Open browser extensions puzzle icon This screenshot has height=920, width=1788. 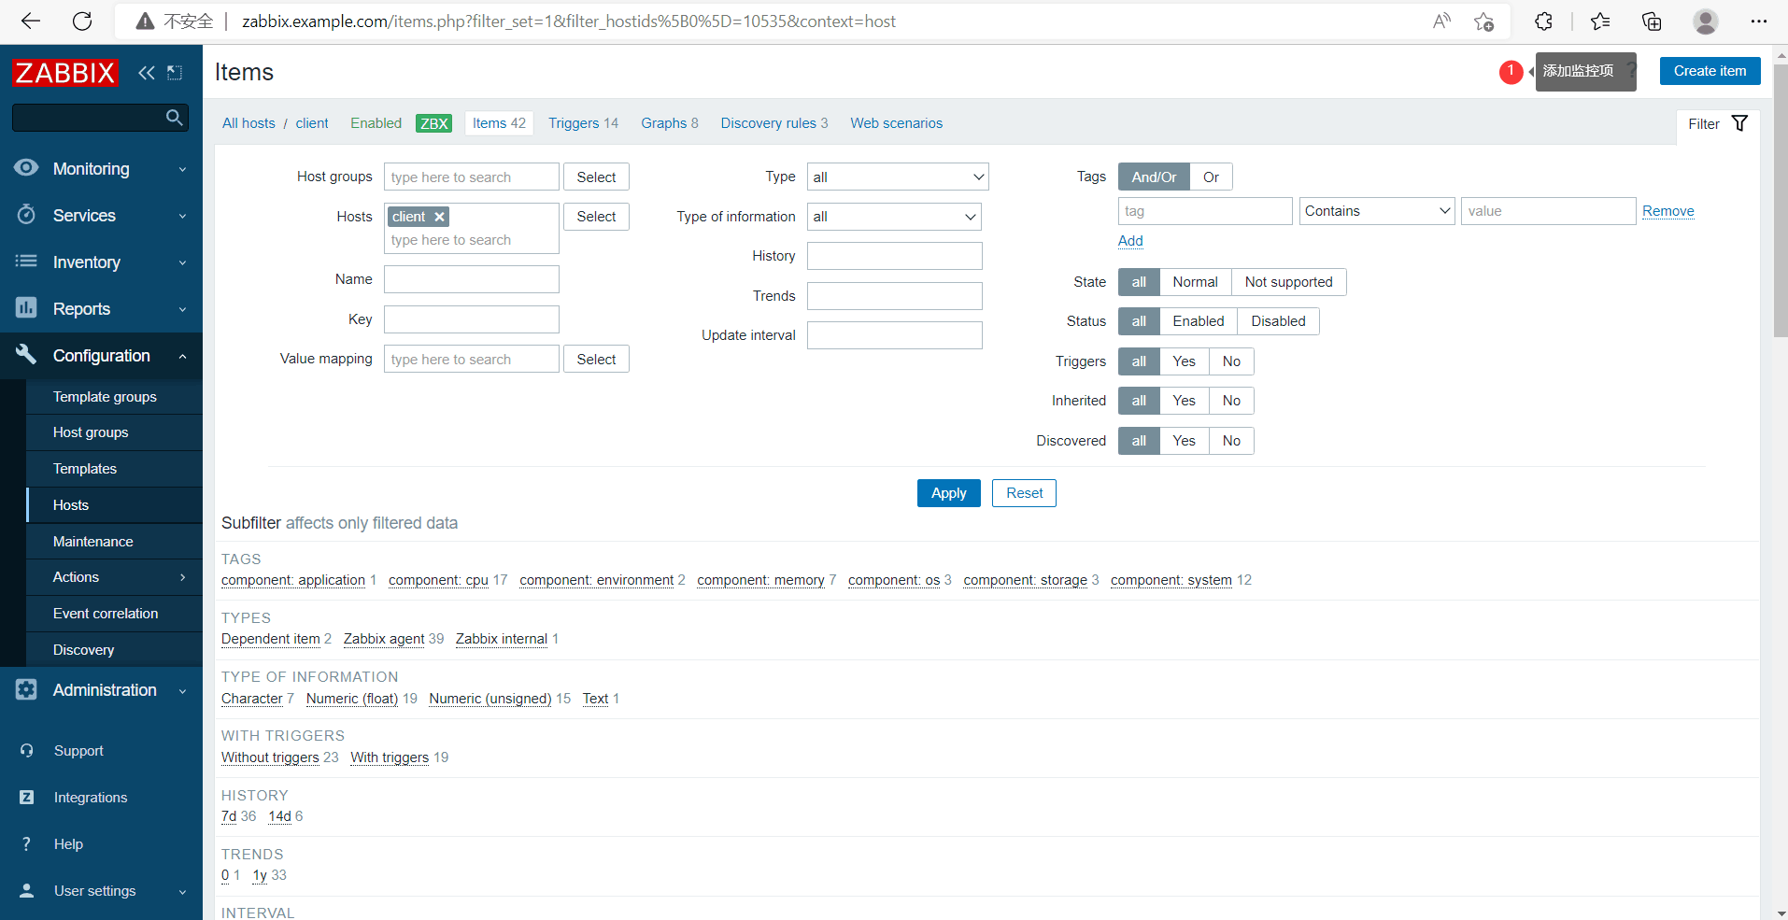(1543, 21)
